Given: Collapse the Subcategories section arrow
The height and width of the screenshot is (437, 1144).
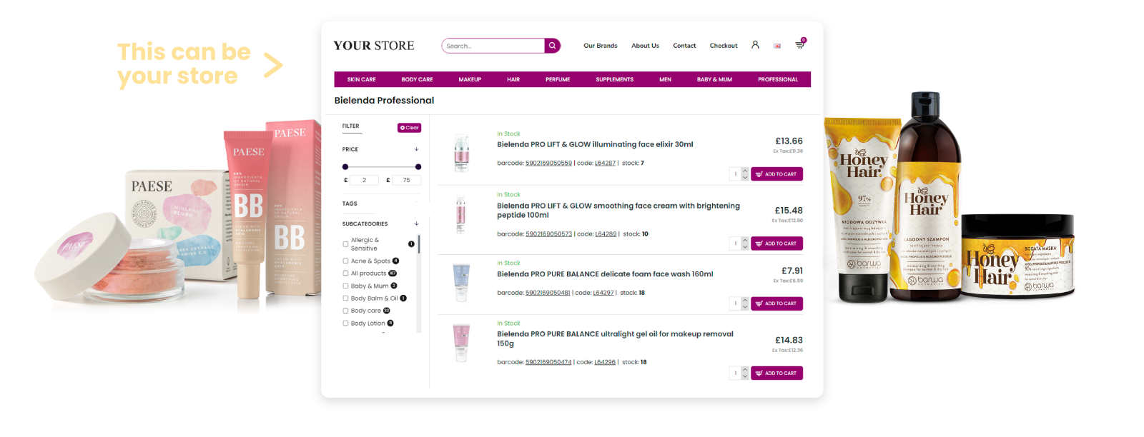Looking at the screenshot, I should [x=416, y=224].
